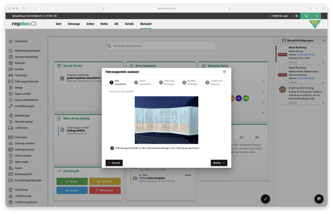Collapse the Benachrichtigungen panel arrow
This screenshot has width=333, height=214.
click(323, 39)
